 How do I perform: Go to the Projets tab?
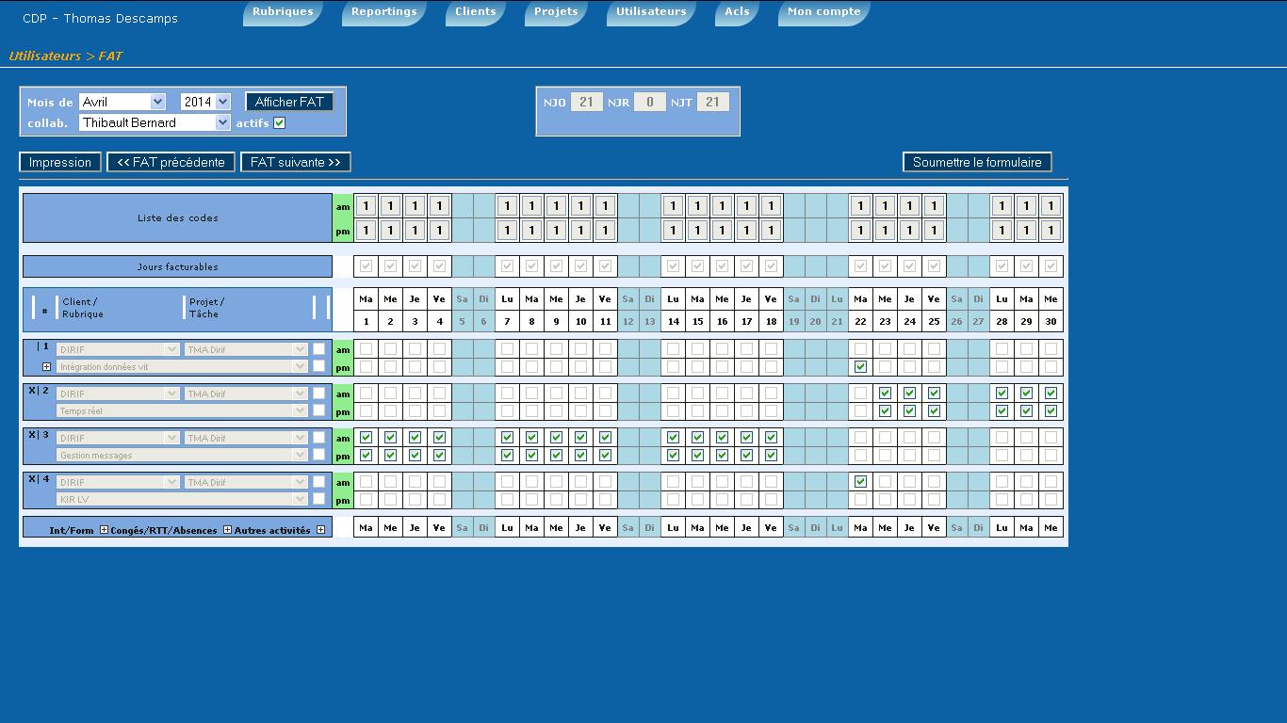[x=556, y=12]
